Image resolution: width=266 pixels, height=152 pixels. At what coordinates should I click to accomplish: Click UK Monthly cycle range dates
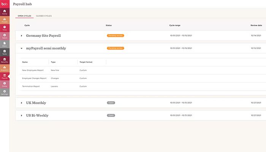point(181,103)
